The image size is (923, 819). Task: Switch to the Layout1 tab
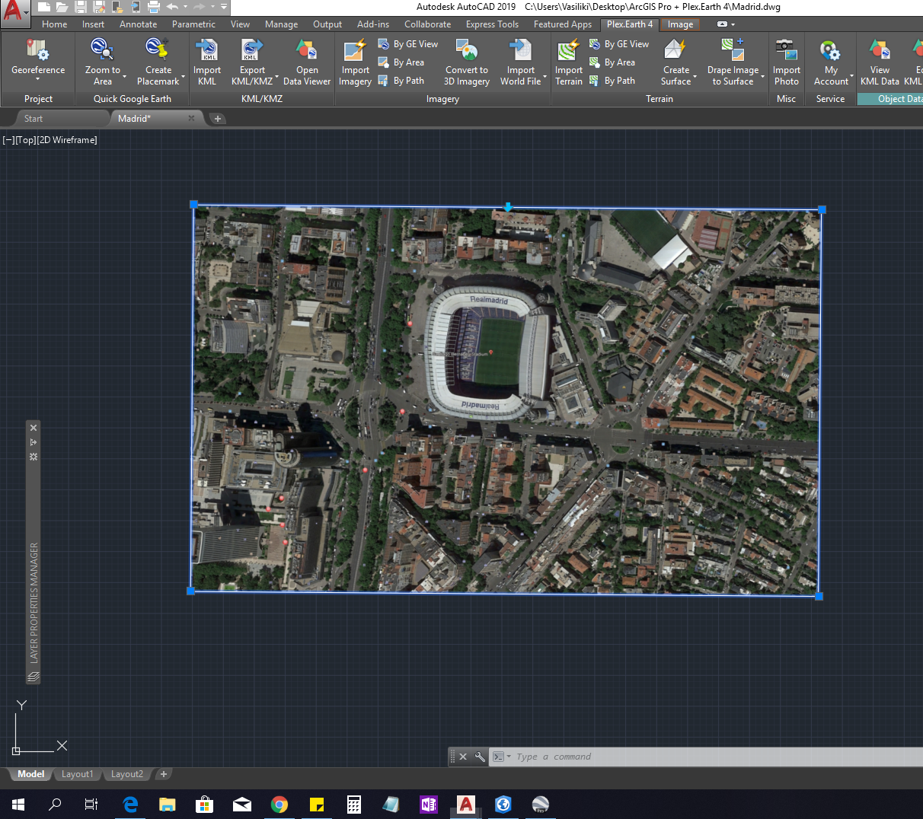tap(77, 774)
